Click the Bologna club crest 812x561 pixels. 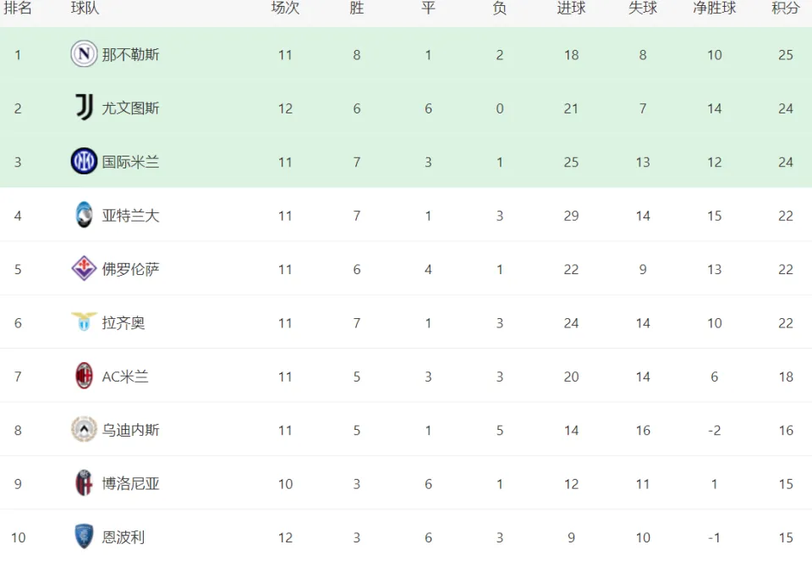coord(84,483)
